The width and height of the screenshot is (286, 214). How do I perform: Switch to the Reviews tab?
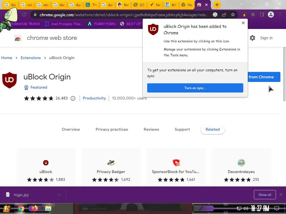point(151,129)
